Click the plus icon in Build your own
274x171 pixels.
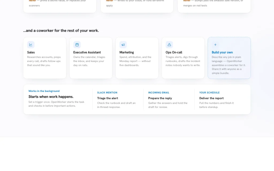point(215,45)
